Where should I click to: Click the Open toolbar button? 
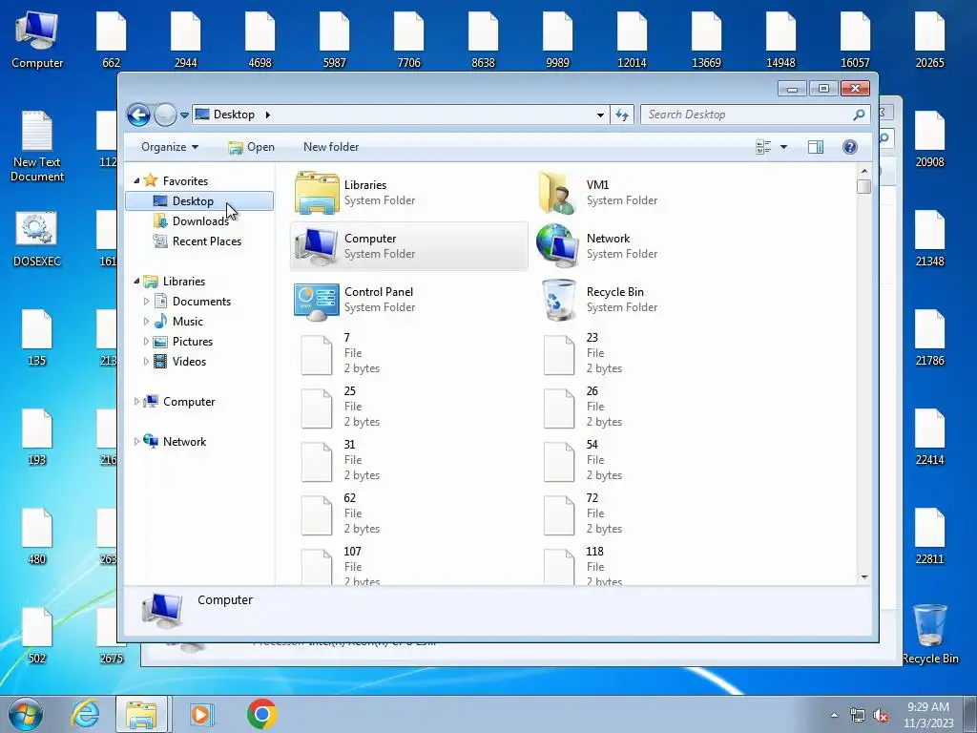(x=251, y=147)
